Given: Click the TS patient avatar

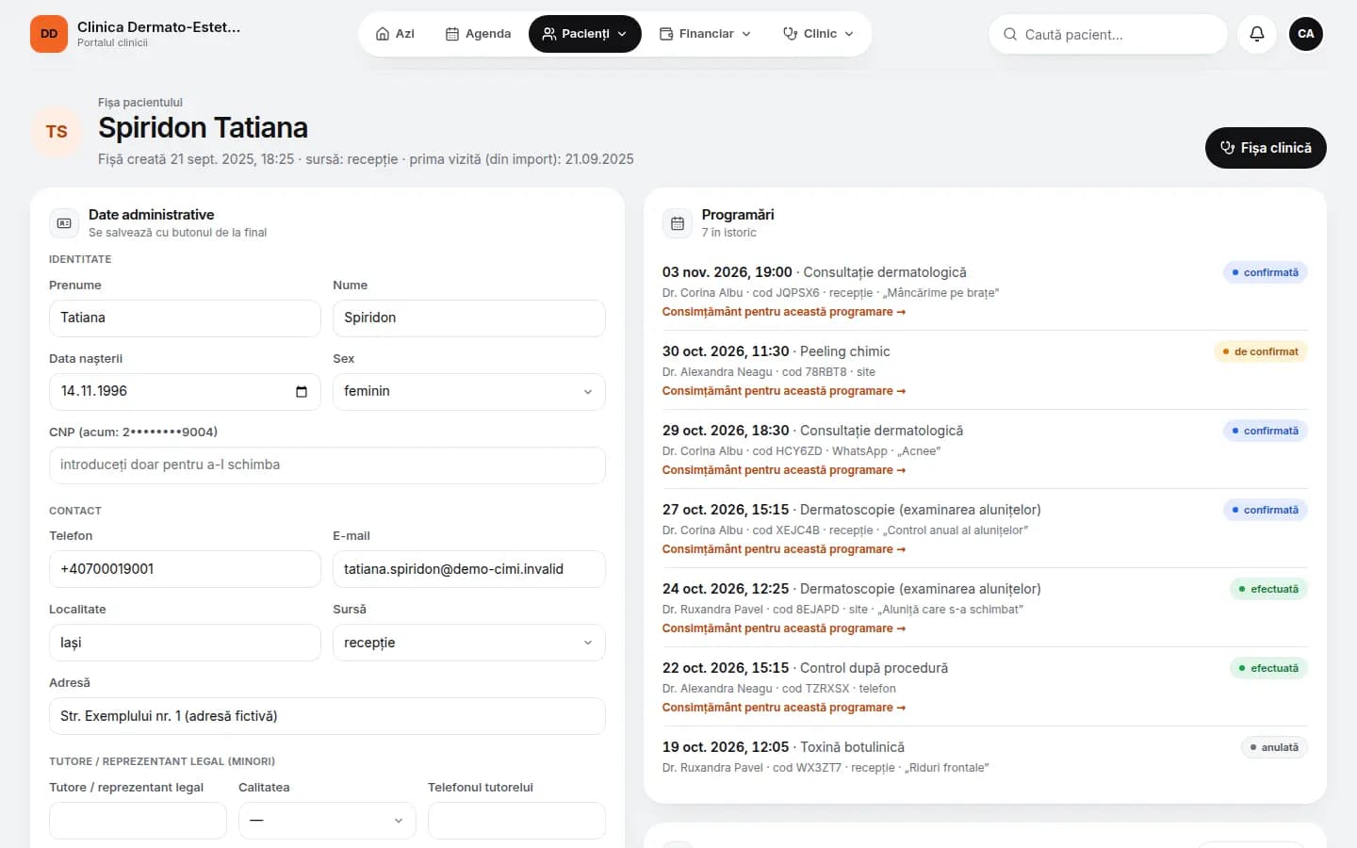Looking at the screenshot, I should 57,132.
